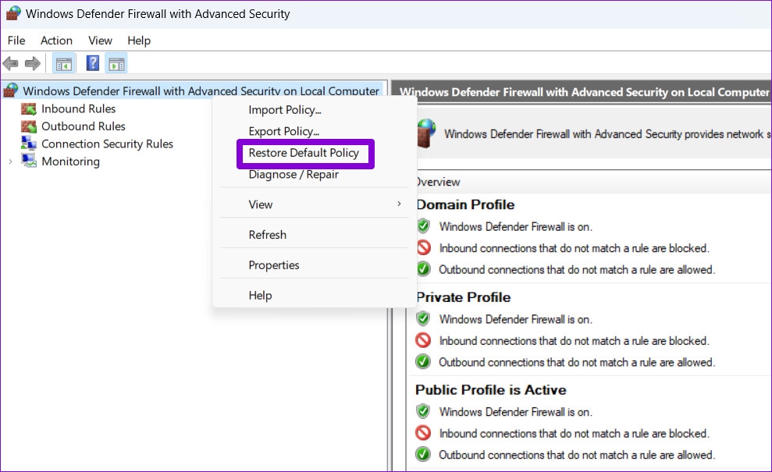The width and height of the screenshot is (772, 472).
Task: Open the Help menu in menu bar
Action: click(x=139, y=41)
